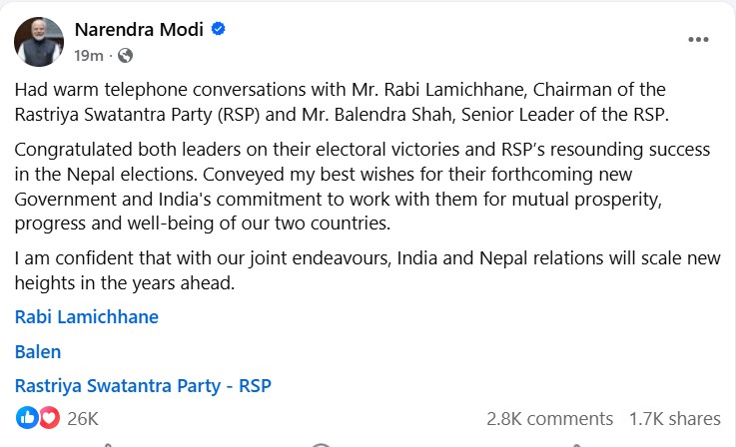Click Narendra Modi's profile picture

point(38,39)
